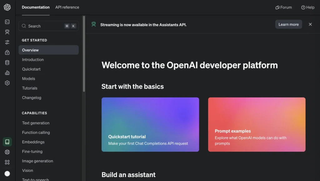Open the Playground from the sidebar
Viewport: 320px width, 181px height.
pos(7,22)
